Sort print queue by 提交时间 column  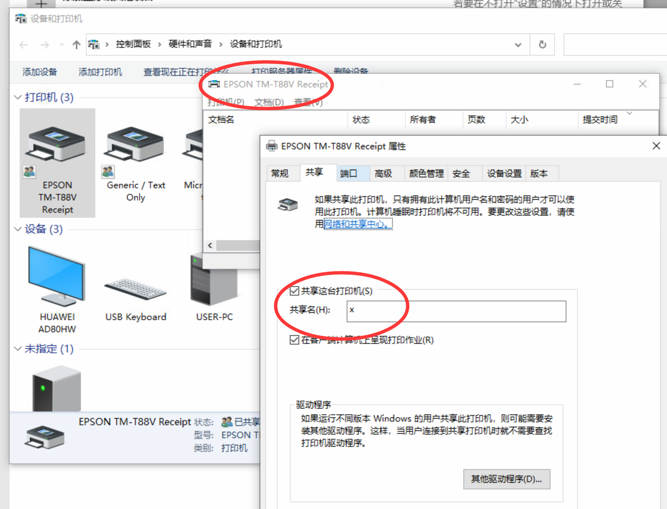[618, 120]
